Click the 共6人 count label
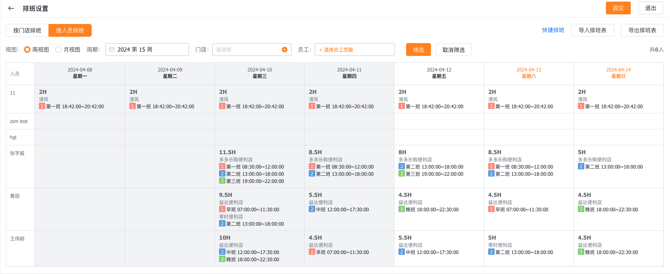Screen dimensions: 670x274 pyautogui.click(x=656, y=50)
